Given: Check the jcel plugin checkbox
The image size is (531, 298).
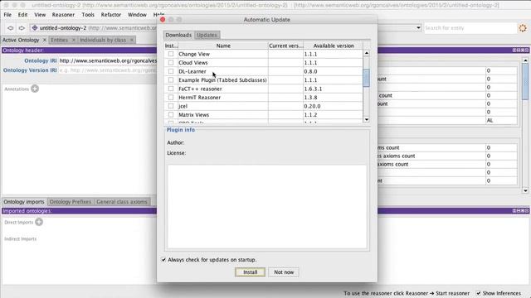Looking at the screenshot, I should coord(171,106).
